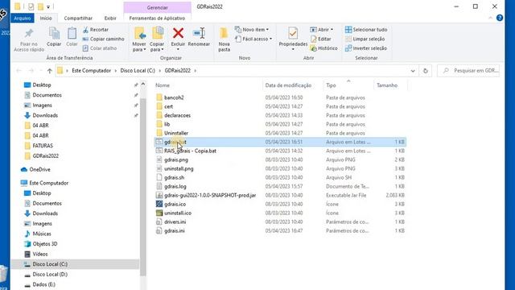Go up one folder level arrow

[x=50, y=71]
